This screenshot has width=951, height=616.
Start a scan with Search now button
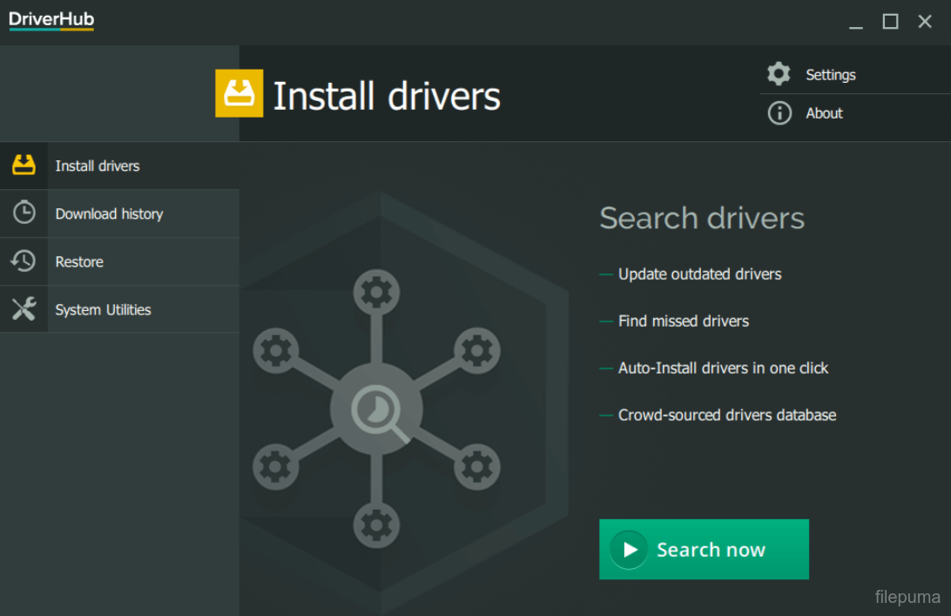click(x=704, y=549)
